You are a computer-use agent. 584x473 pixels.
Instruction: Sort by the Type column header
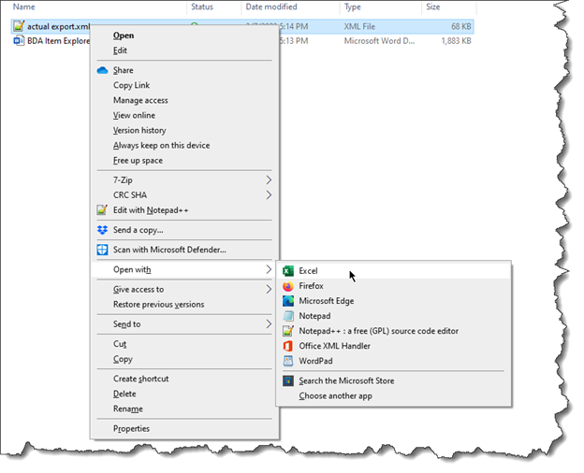[352, 7]
